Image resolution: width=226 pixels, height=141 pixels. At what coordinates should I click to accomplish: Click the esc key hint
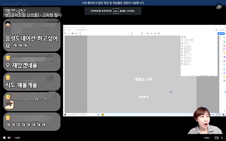pos(116,11)
